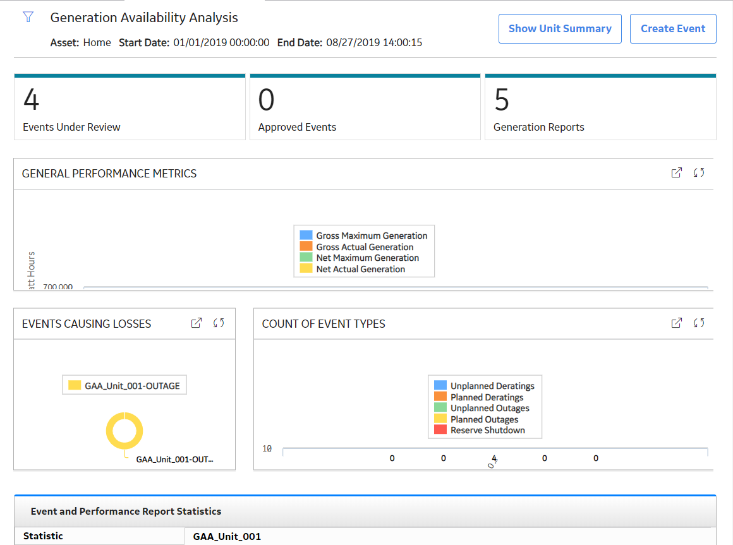Click the value 4 data label in event chart
Viewport: 733px width, 545px height.
(x=494, y=458)
